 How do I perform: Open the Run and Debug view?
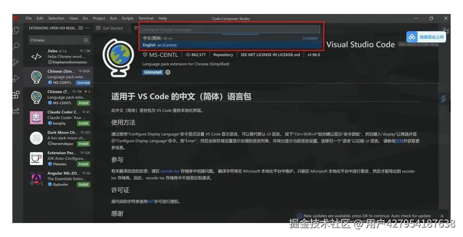click(x=15, y=79)
